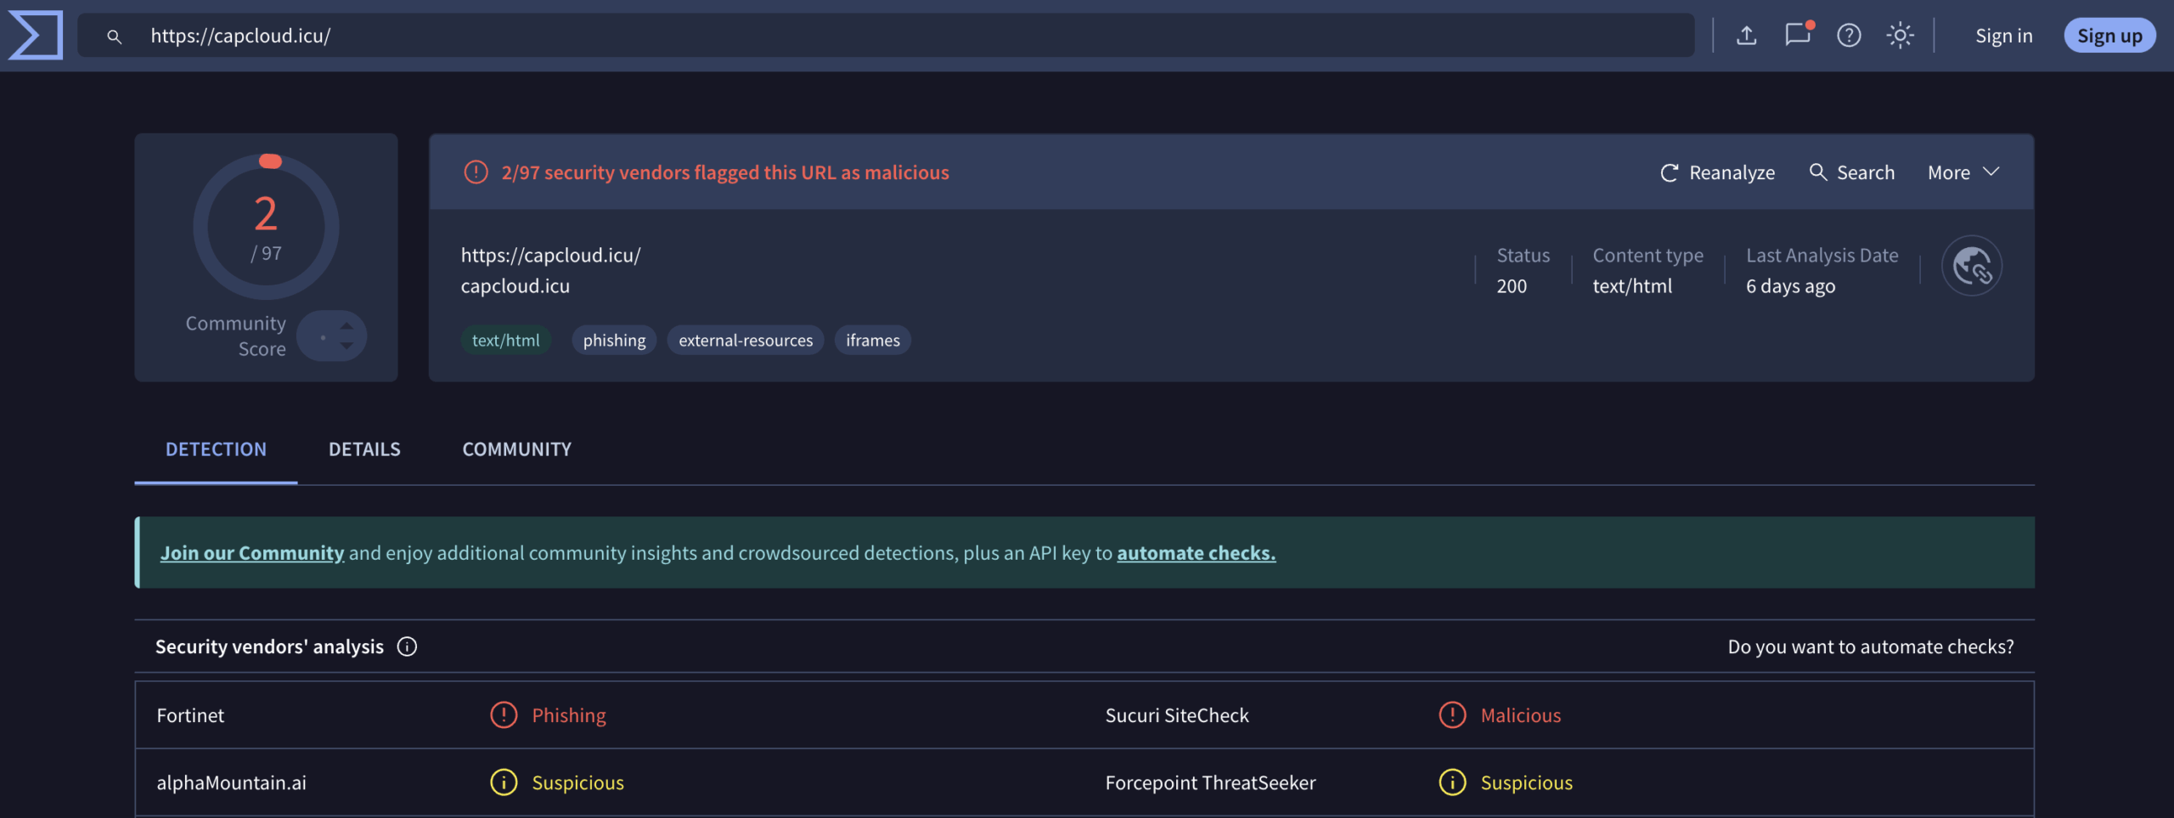Click the 2/97 detection score gauge
The width and height of the screenshot is (2174, 818).
pyautogui.click(x=266, y=227)
